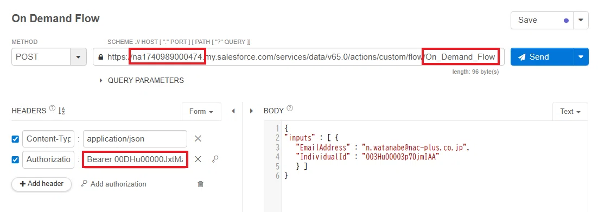This screenshot has height=212, width=598.
Task: Click the BODY help question icon
Action: tap(290, 109)
